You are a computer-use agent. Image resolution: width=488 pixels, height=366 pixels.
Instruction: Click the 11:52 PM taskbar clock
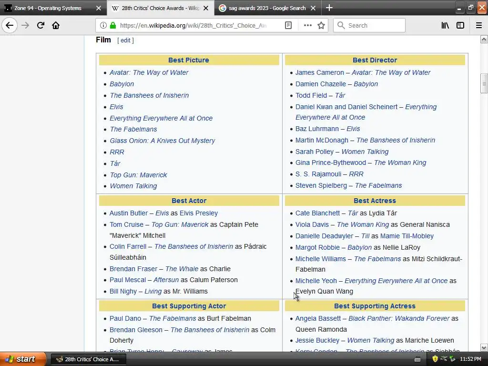coord(470,359)
